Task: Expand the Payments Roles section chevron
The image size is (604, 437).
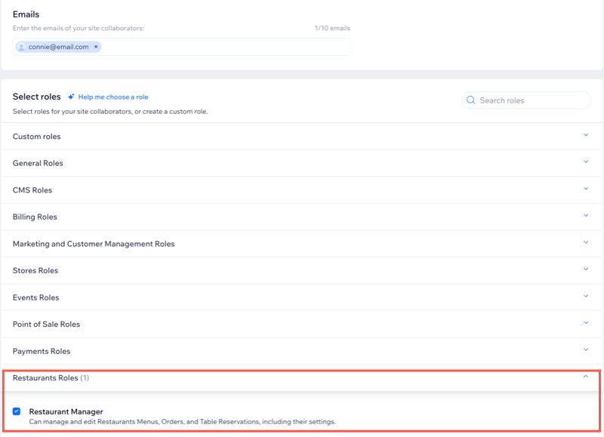Action: tap(586, 349)
